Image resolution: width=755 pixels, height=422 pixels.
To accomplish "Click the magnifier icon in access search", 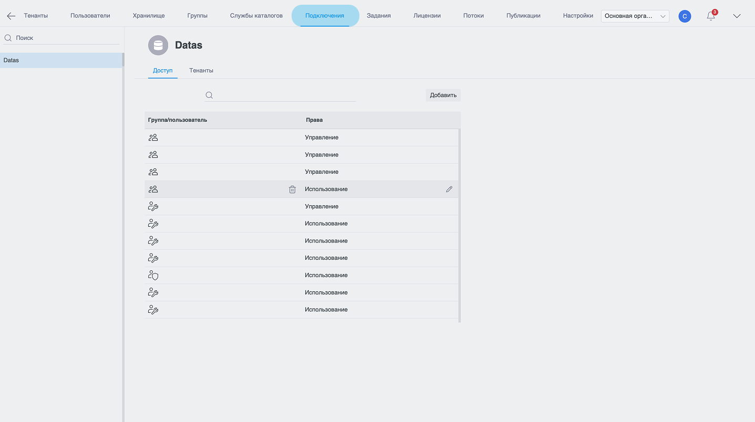I will point(209,95).
